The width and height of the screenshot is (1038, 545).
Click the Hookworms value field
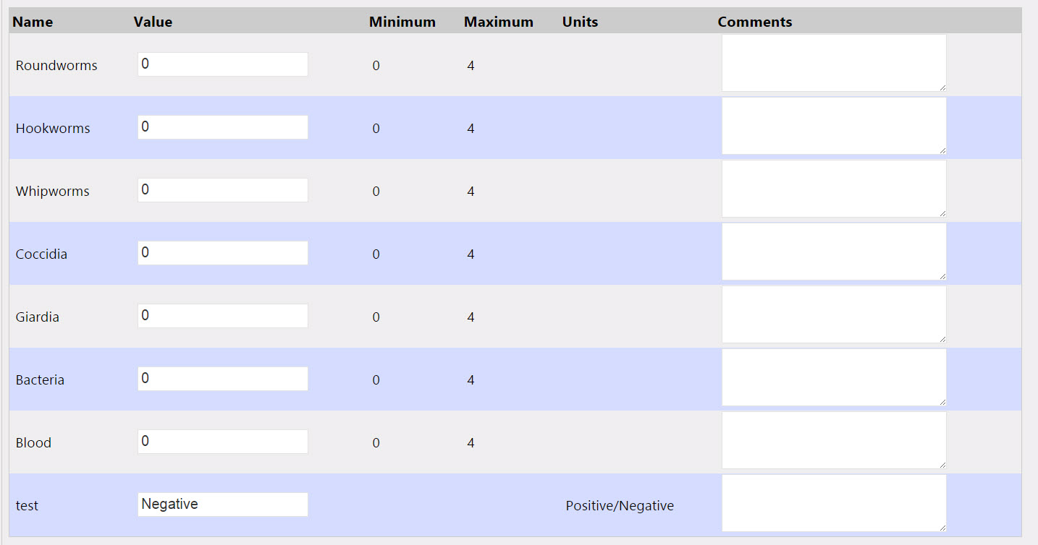tap(223, 127)
